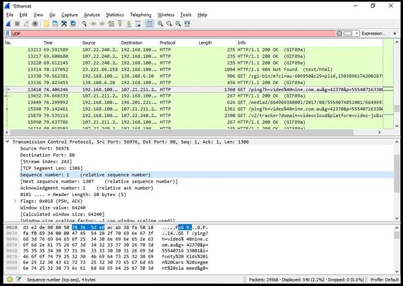Open display filter bookmarks
This screenshot has width=403, height=286.
[x=8, y=34]
